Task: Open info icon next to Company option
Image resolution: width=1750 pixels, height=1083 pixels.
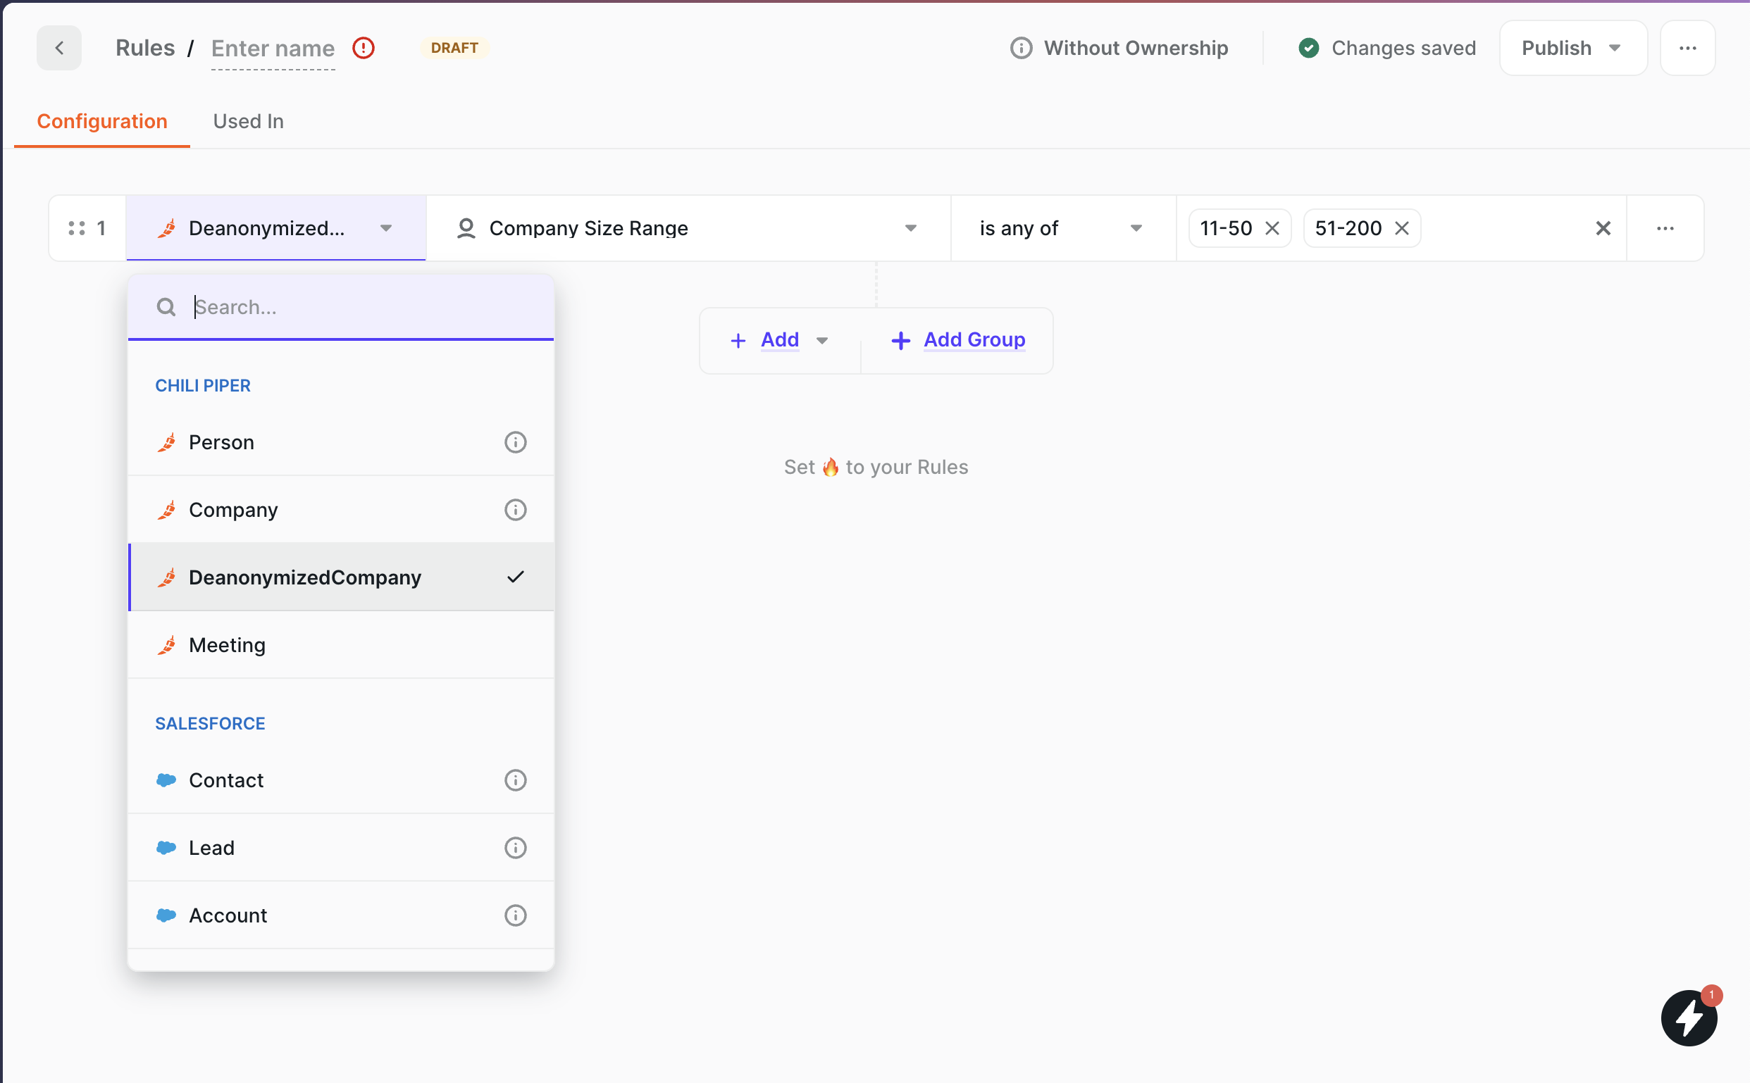Action: click(515, 510)
